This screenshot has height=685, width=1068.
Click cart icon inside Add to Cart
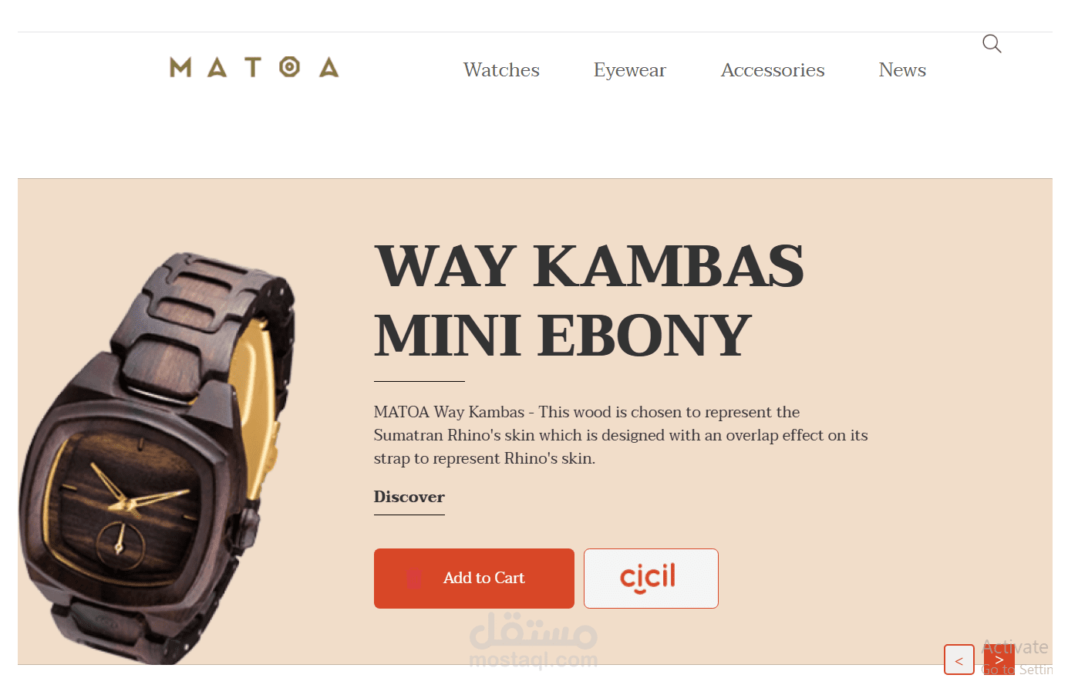413,579
